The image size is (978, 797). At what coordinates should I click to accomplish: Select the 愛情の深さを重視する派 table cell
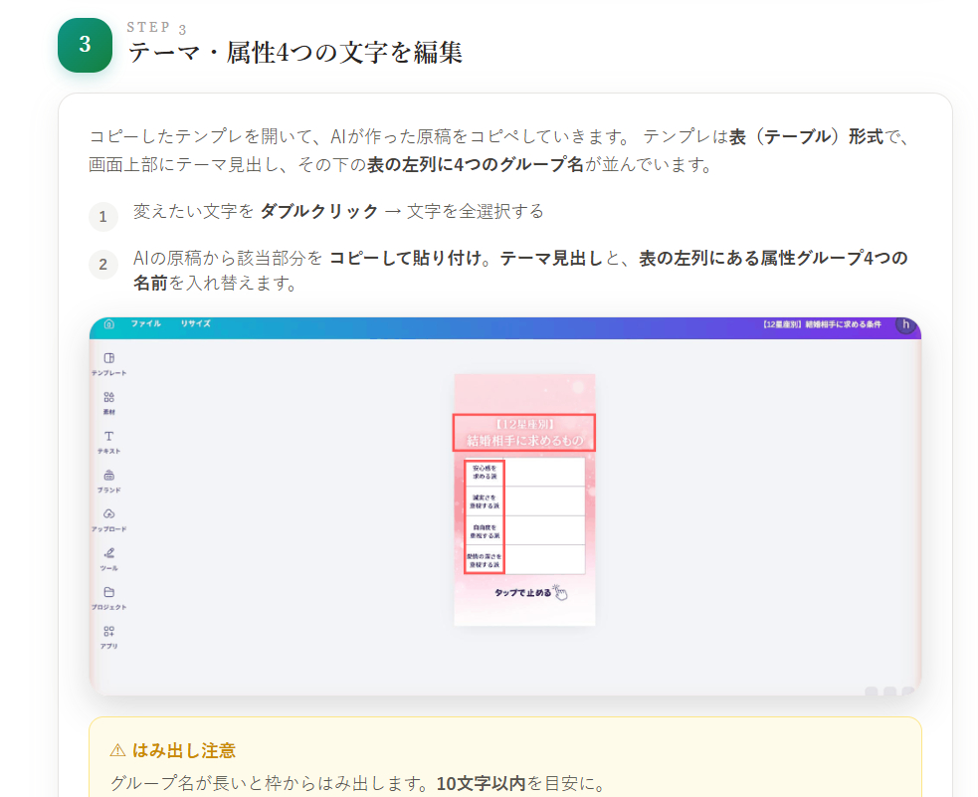pyautogui.click(x=485, y=560)
